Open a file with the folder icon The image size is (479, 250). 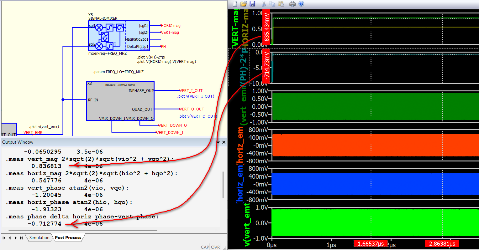click(x=244, y=4)
